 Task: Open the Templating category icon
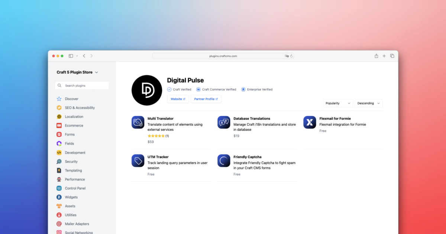click(59, 170)
